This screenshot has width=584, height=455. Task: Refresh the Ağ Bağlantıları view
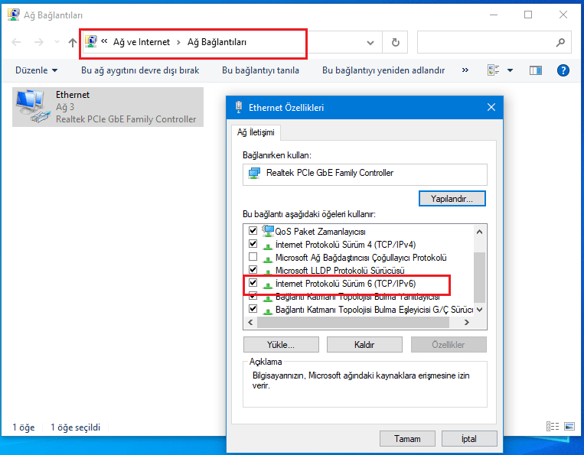(396, 42)
